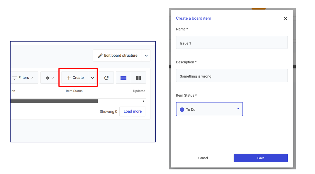Click the blue To Do status dot
This screenshot has height=174, width=315.
coord(182,110)
